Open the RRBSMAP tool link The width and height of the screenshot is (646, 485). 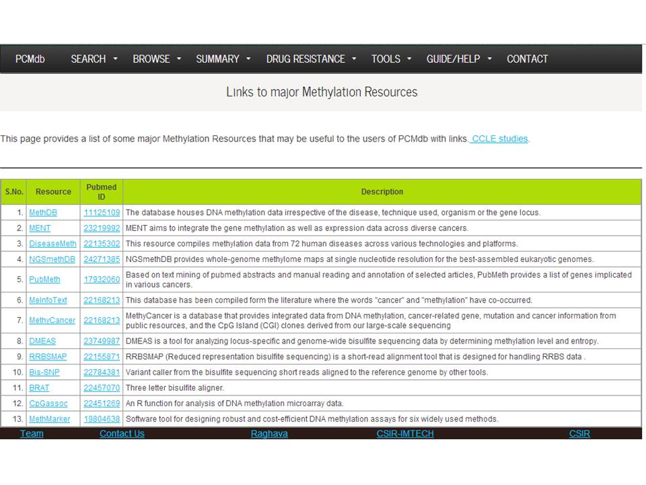48,356
